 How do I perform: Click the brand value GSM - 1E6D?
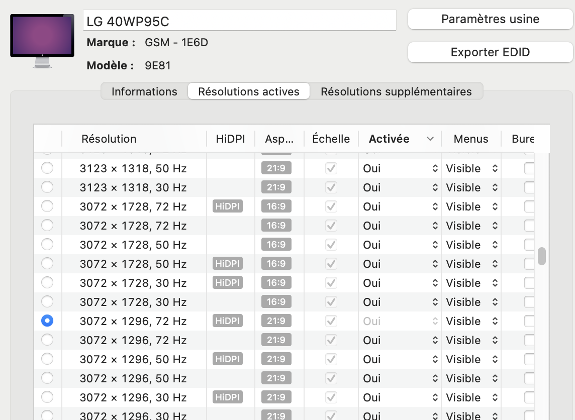tap(176, 43)
